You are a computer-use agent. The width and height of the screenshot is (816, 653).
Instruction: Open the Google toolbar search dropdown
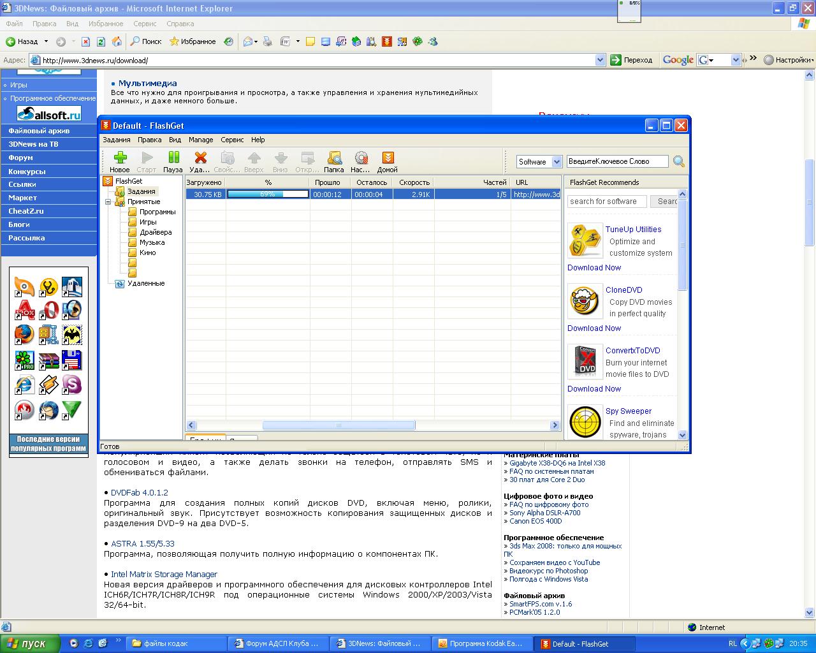736,60
